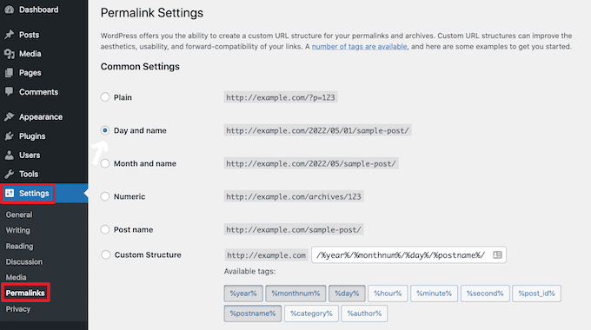Click the custom structure text field
This screenshot has width=591, height=330.
click(x=409, y=255)
